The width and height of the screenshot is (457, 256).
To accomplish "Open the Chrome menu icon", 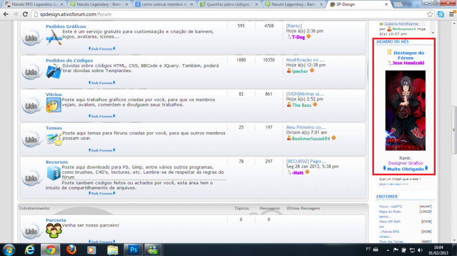I will tap(452, 14).
